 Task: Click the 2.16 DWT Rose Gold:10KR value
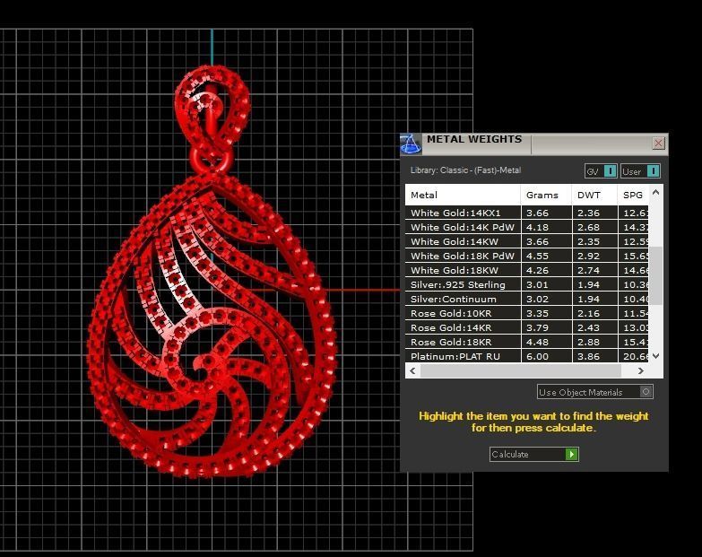click(588, 313)
